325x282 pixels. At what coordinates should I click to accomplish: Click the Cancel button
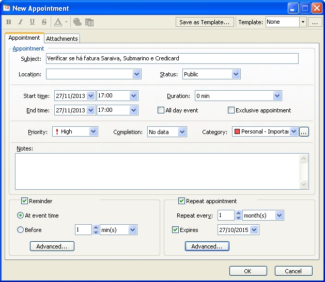click(293, 271)
